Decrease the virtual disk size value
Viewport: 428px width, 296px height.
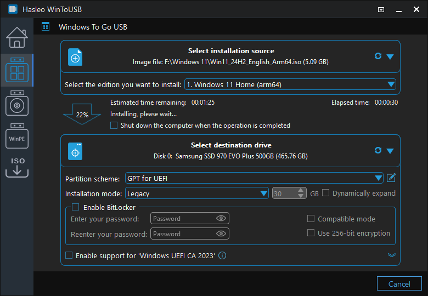(301, 196)
